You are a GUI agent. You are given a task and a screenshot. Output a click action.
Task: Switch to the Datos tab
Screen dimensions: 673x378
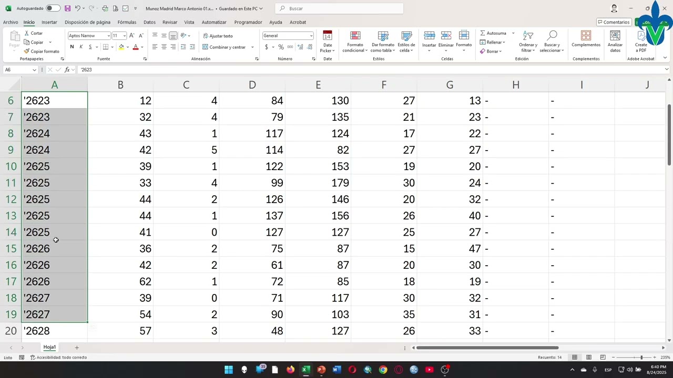(x=149, y=22)
